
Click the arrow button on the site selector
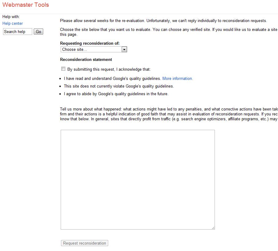(x=124, y=49)
